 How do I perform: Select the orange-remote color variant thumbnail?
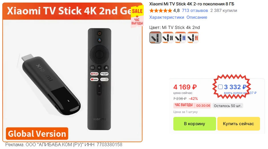tap(193, 37)
